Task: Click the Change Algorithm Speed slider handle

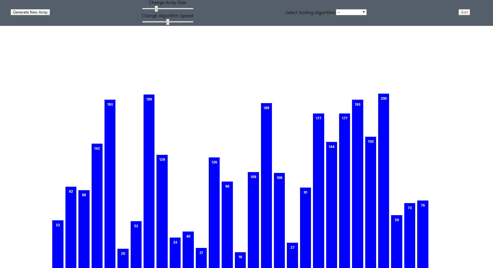Action: (168, 22)
